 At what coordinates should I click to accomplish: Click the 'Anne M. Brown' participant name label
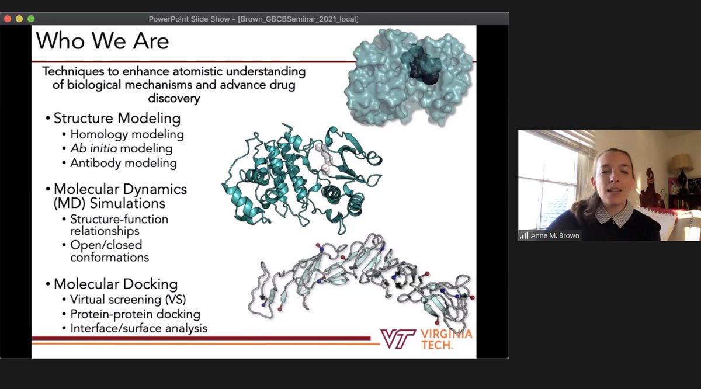[x=555, y=235]
